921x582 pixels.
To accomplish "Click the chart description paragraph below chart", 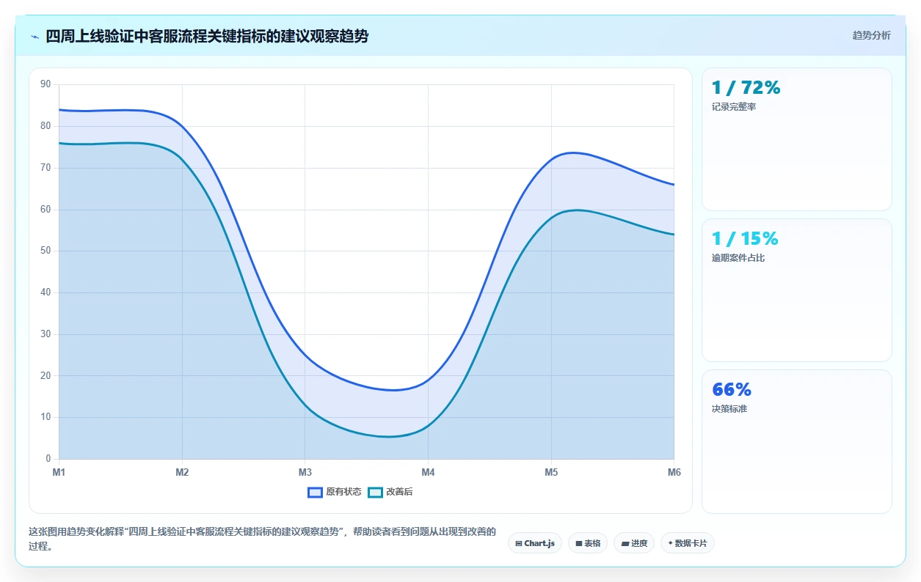I will click(262, 539).
